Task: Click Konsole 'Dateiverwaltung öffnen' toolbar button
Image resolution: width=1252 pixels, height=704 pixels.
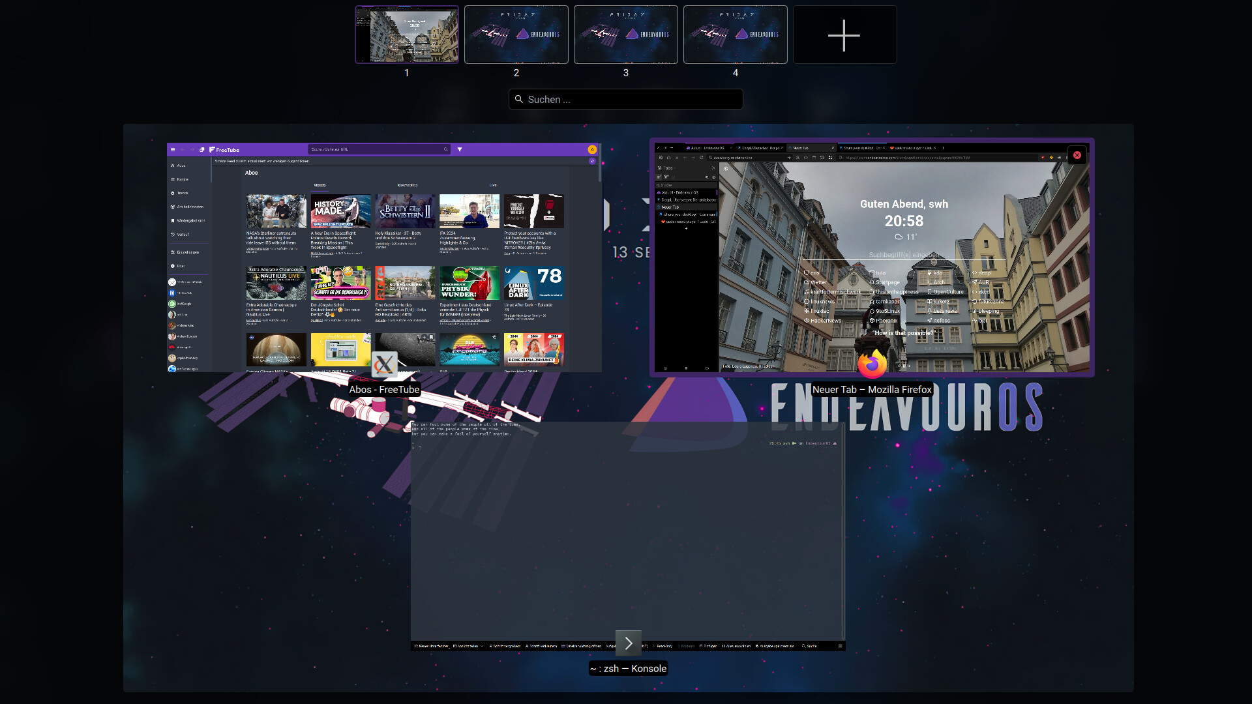Action: pyautogui.click(x=582, y=646)
